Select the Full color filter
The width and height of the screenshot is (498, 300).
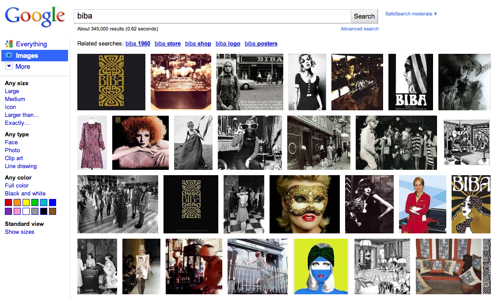coord(16,186)
